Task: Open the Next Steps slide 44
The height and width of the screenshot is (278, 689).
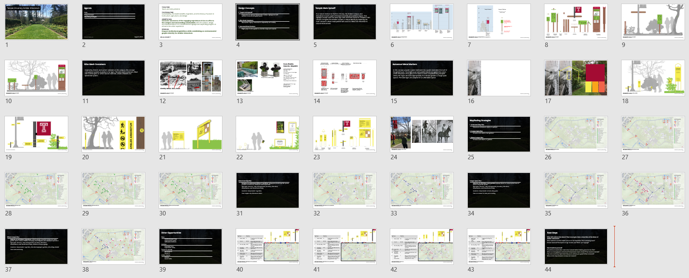Action: (576, 247)
